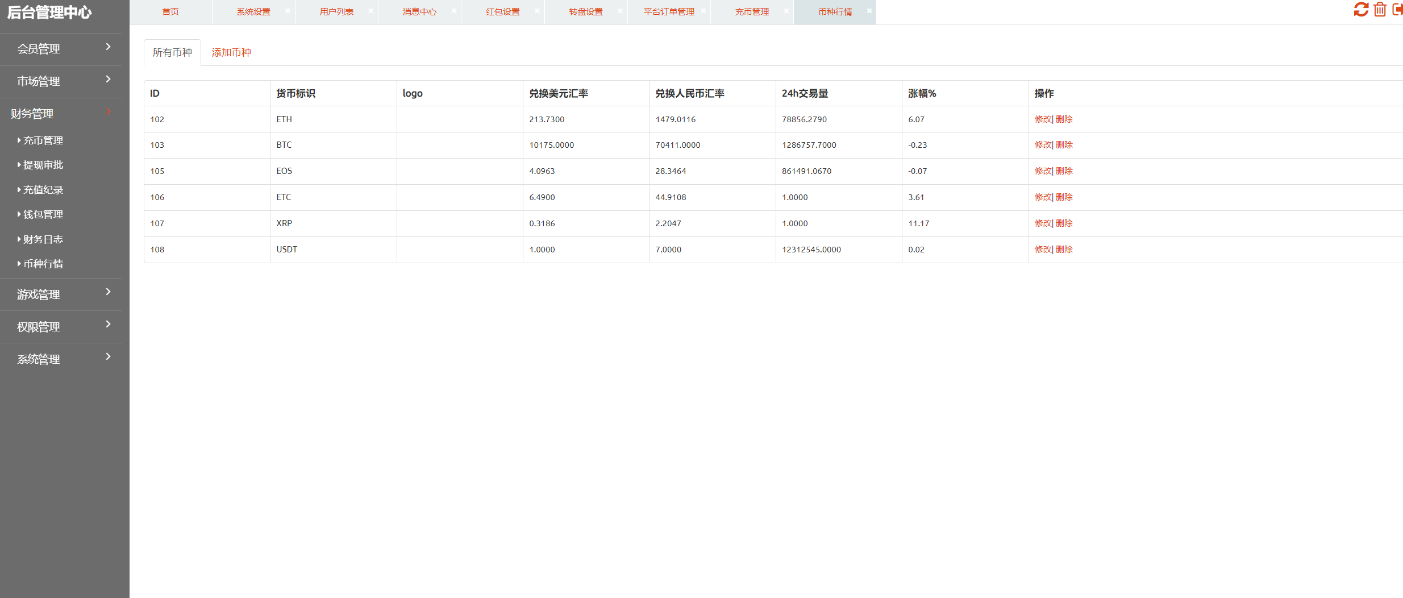1403x598 pixels.
Task: Close the 消息中心 tab
Action: click(x=453, y=11)
